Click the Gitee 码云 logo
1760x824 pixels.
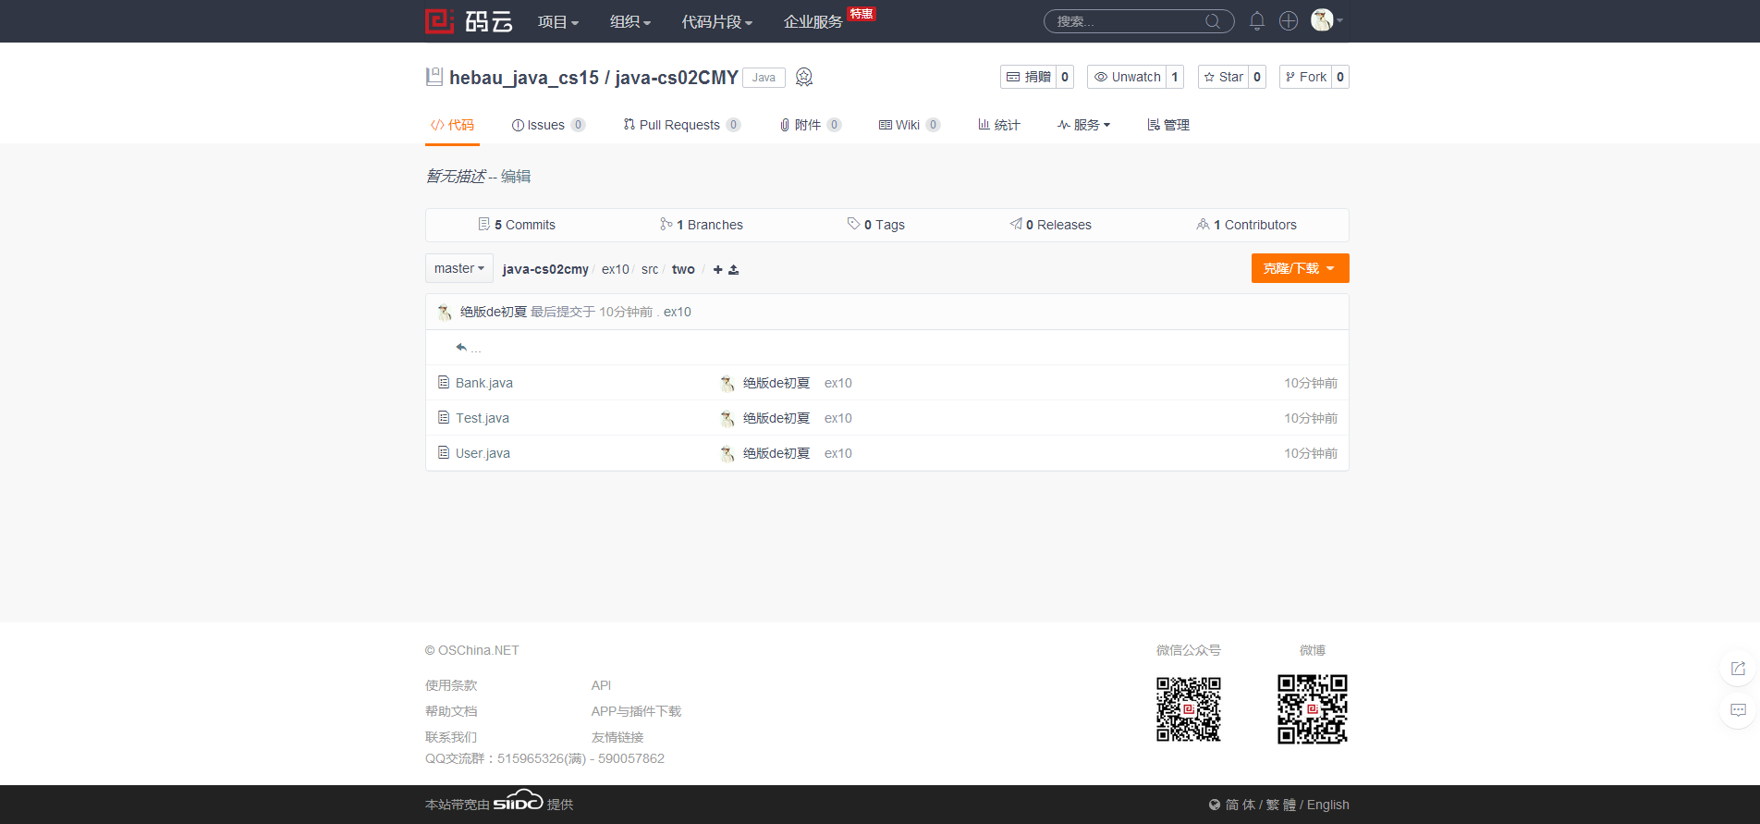469,21
